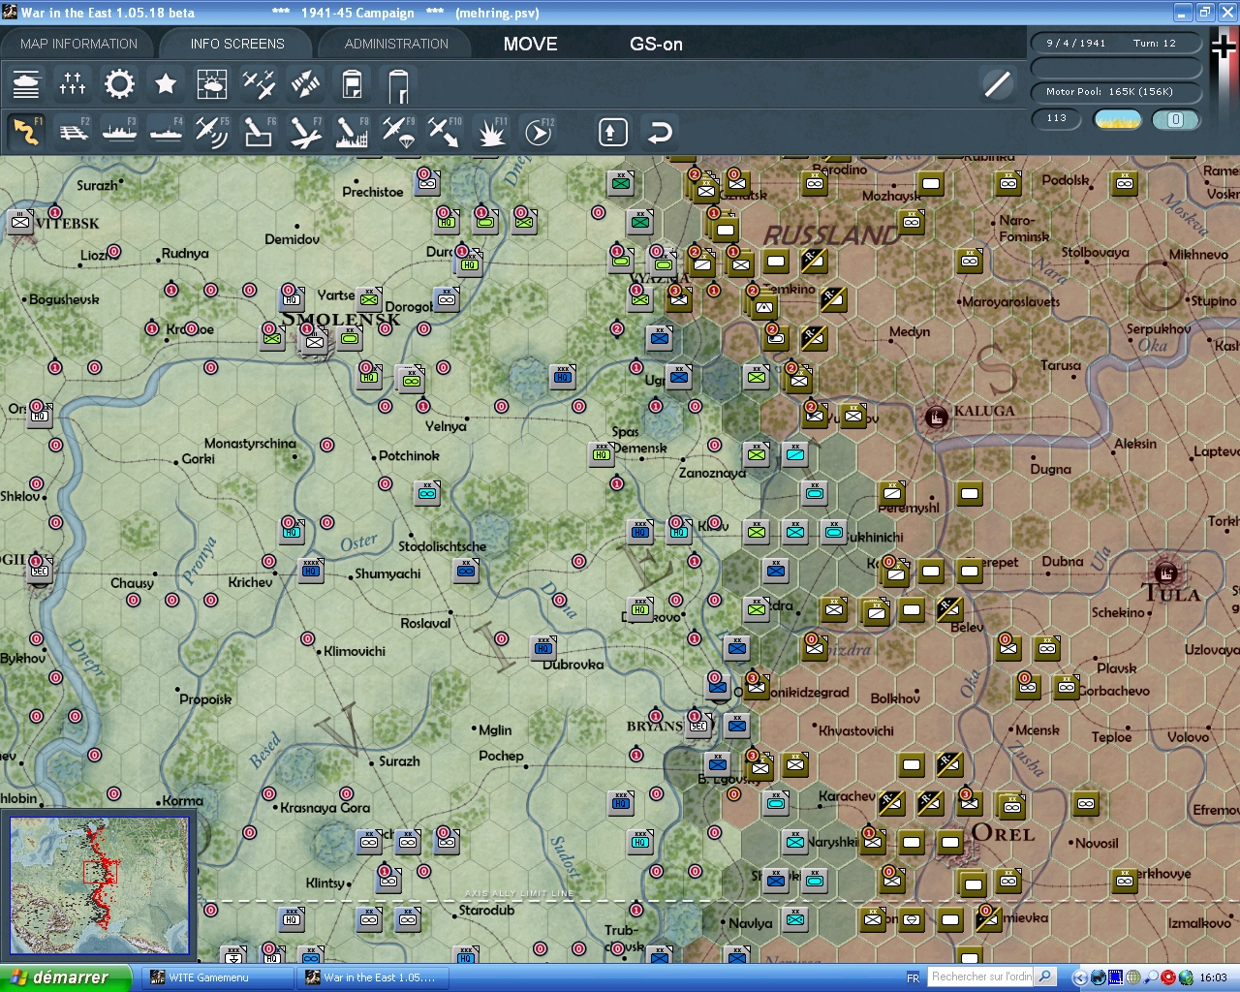Click the reinforcement arrows icon
The width and height of the screenshot is (1240, 992).
(x=305, y=84)
